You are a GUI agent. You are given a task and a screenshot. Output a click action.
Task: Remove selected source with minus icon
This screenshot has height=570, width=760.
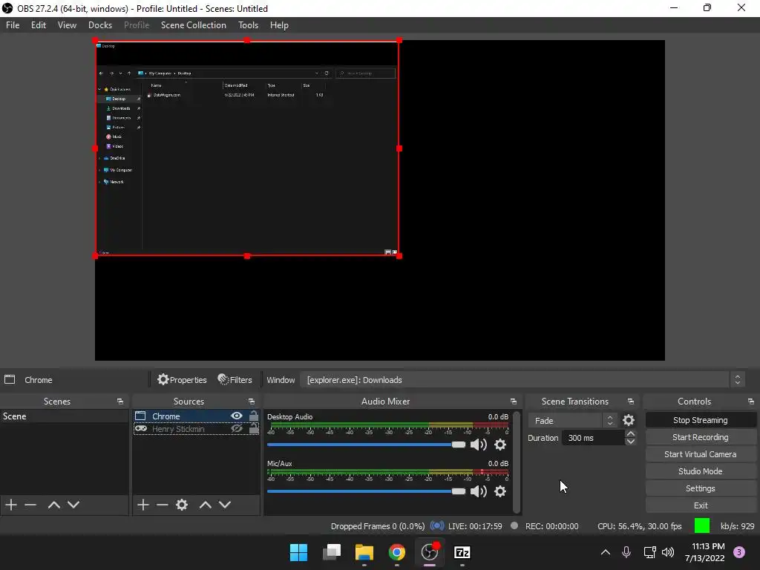coord(163,505)
